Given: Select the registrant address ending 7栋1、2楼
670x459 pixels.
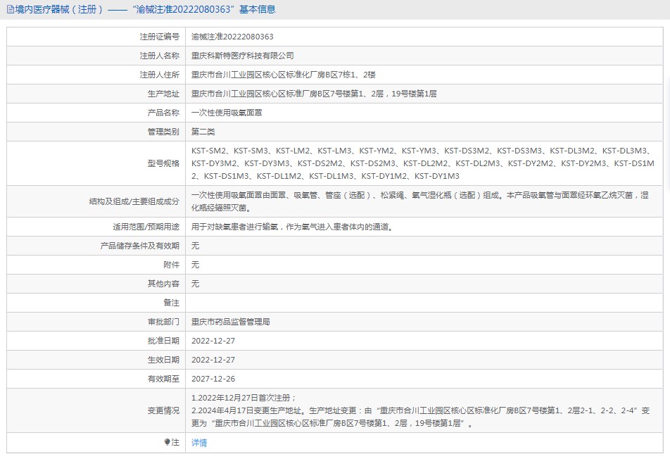Looking at the screenshot, I should (x=284, y=75).
